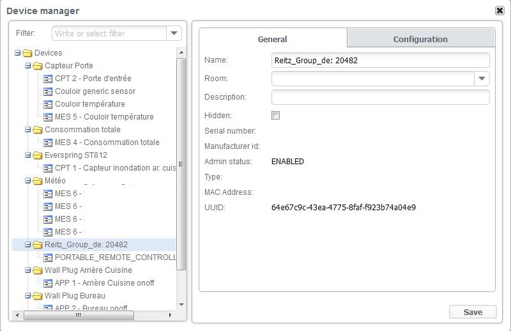Click the Wall Plug Bureau folder icon
This screenshot has height=331, width=511.
coord(38,296)
